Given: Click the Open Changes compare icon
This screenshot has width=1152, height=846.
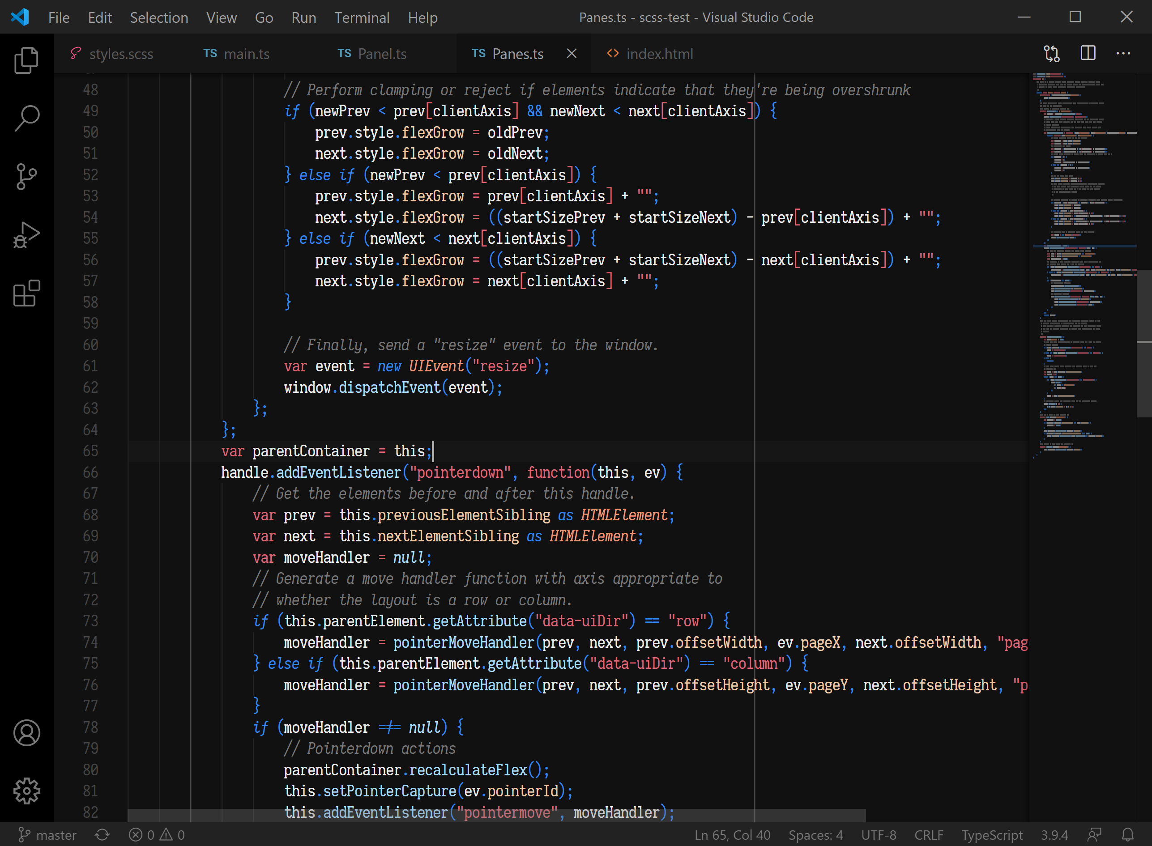Looking at the screenshot, I should 1052,54.
